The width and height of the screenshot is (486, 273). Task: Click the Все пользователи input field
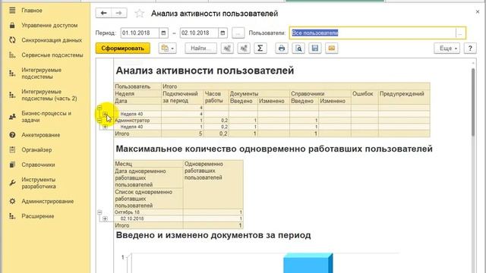pos(373,33)
